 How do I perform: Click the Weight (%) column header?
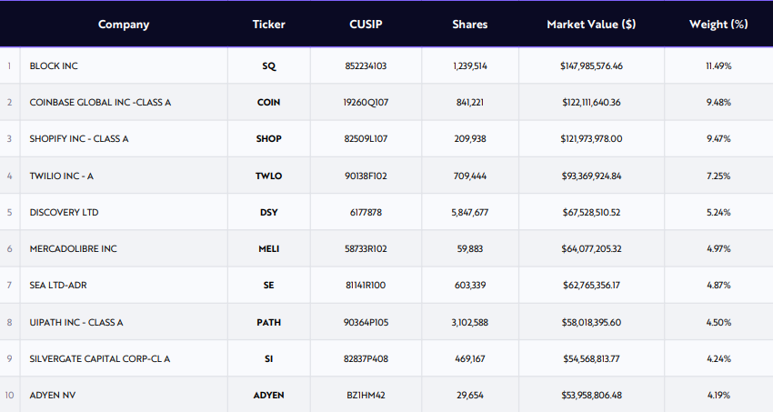[x=718, y=25]
